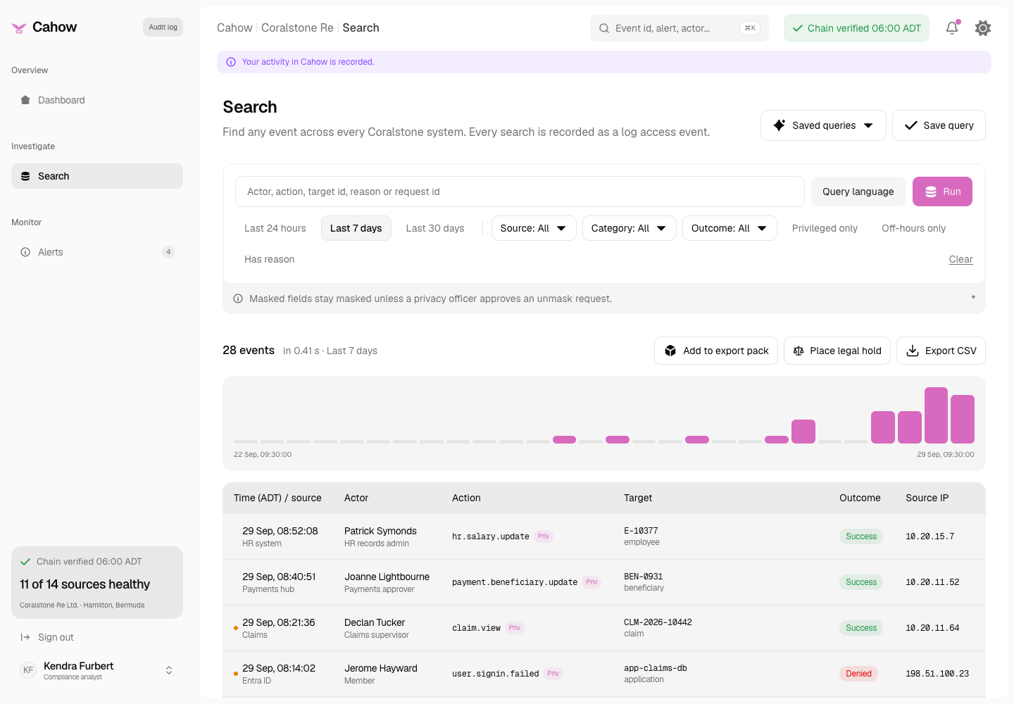This screenshot has height=704, width=1014.
Task: Click Priv badge on hr.salary.update
Action: point(544,536)
